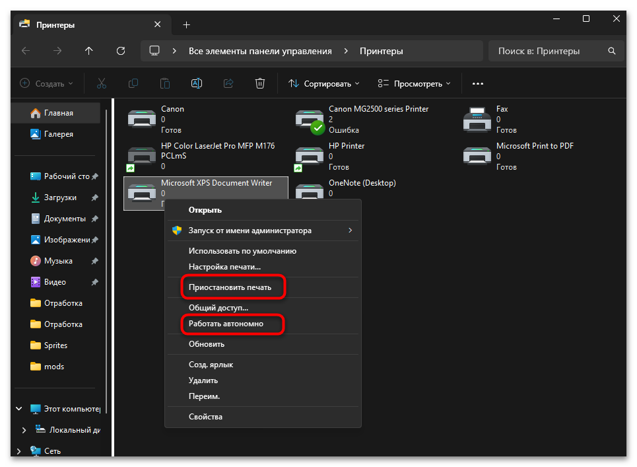Choose Свойства in context menu
The width and height of the screenshot is (637, 467).
263,417
